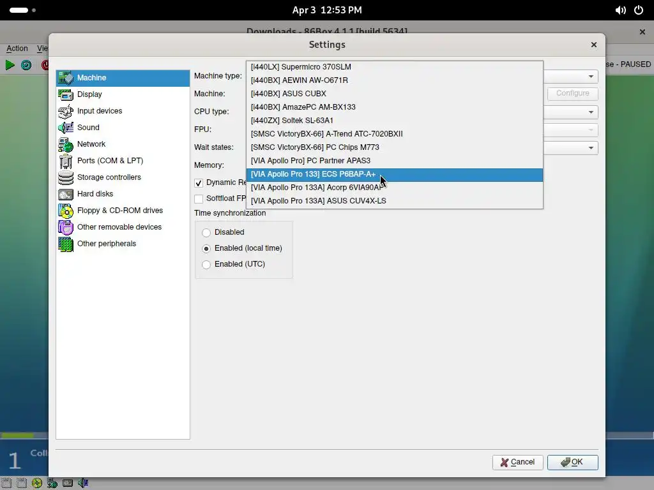The width and height of the screenshot is (654, 490).
Task: Choose [i440LX] Supermicro 370SLM
Action: tap(395, 67)
